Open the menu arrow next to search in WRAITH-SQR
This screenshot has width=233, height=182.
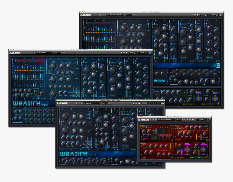[x=32, y=53]
